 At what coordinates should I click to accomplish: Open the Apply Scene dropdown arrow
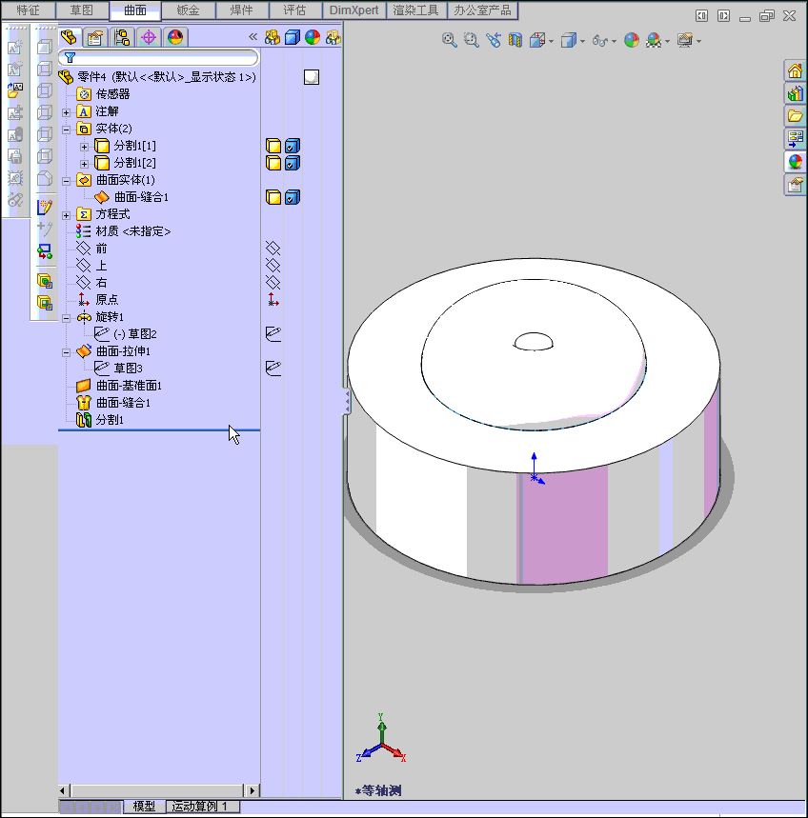tap(668, 41)
